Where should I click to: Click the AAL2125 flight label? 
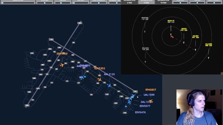109,74
